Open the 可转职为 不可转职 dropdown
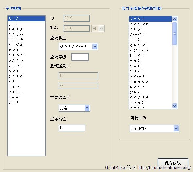This screenshot has width=193, height=172. [x=154, y=128]
